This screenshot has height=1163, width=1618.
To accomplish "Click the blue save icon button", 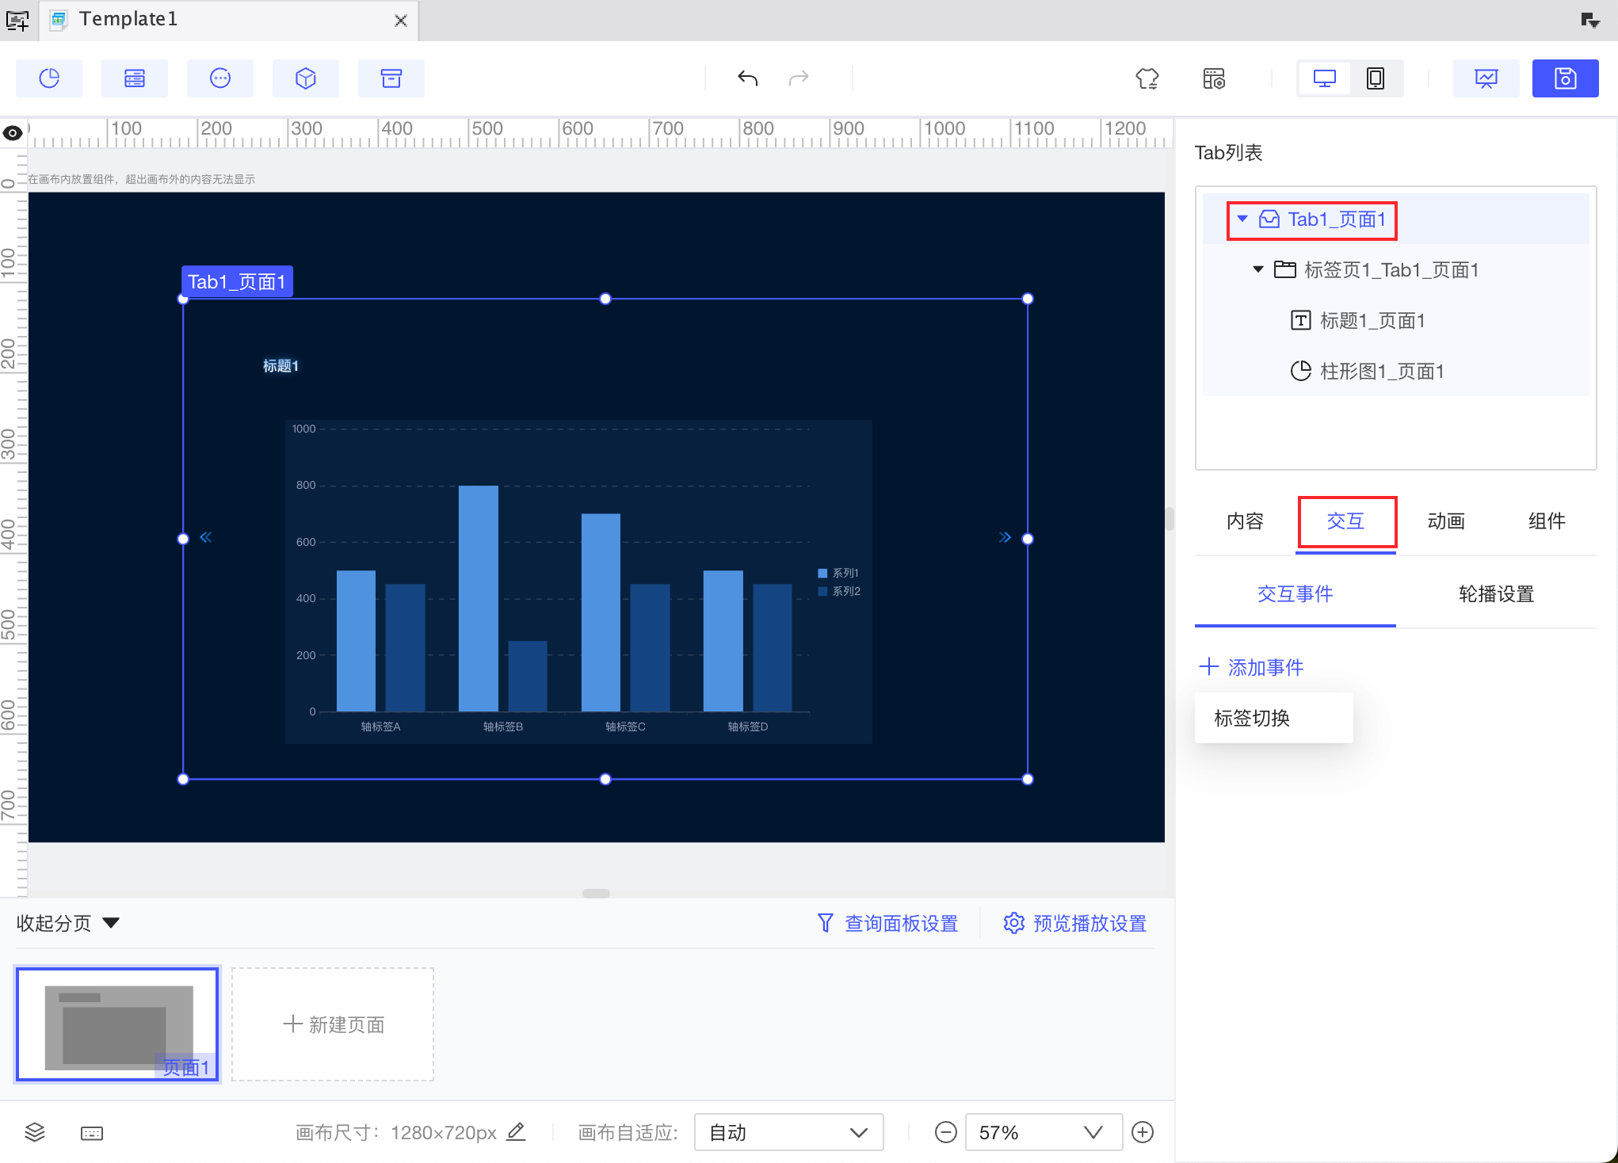I will pyautogui.click(x=1565, y=78).
